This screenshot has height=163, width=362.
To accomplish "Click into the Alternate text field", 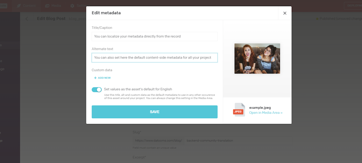I will 154,57.
